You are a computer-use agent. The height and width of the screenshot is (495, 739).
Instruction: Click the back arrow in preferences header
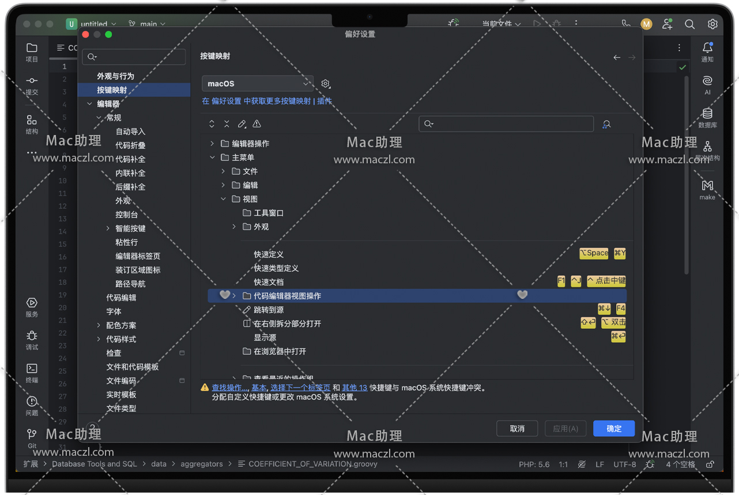click(x=617, y=58)
